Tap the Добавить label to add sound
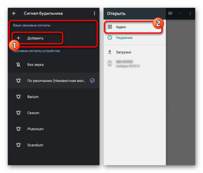 pos(35,38)
